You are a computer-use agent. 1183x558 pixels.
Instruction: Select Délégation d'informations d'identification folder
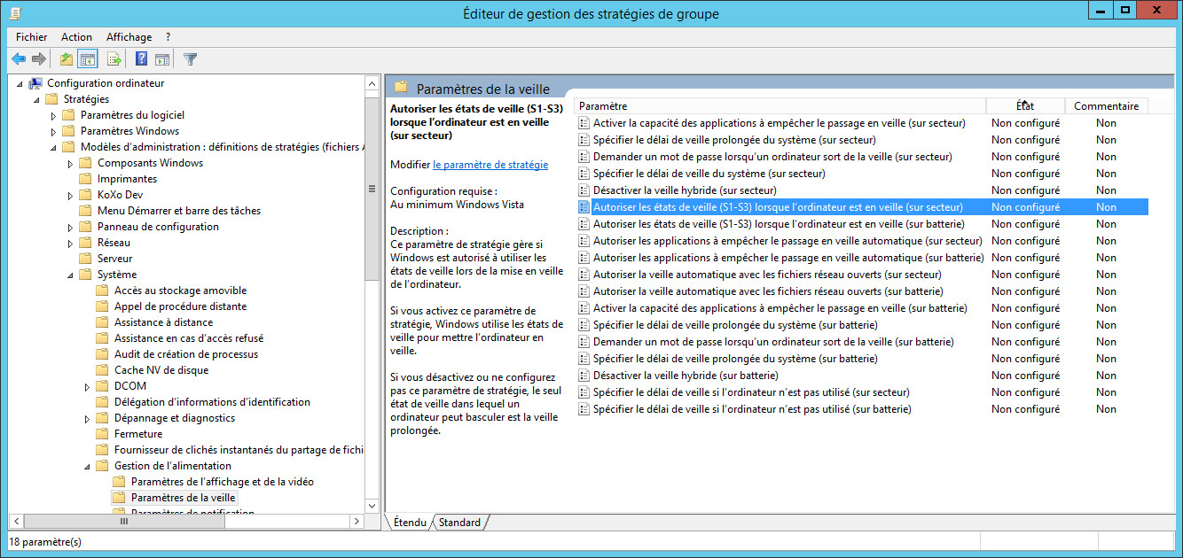212,402
